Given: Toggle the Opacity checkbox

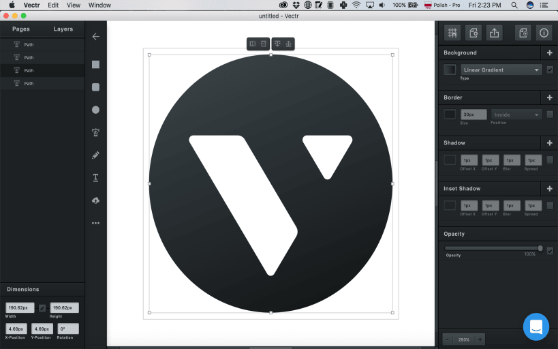Looking at the screenshot, I should point(550,251).
